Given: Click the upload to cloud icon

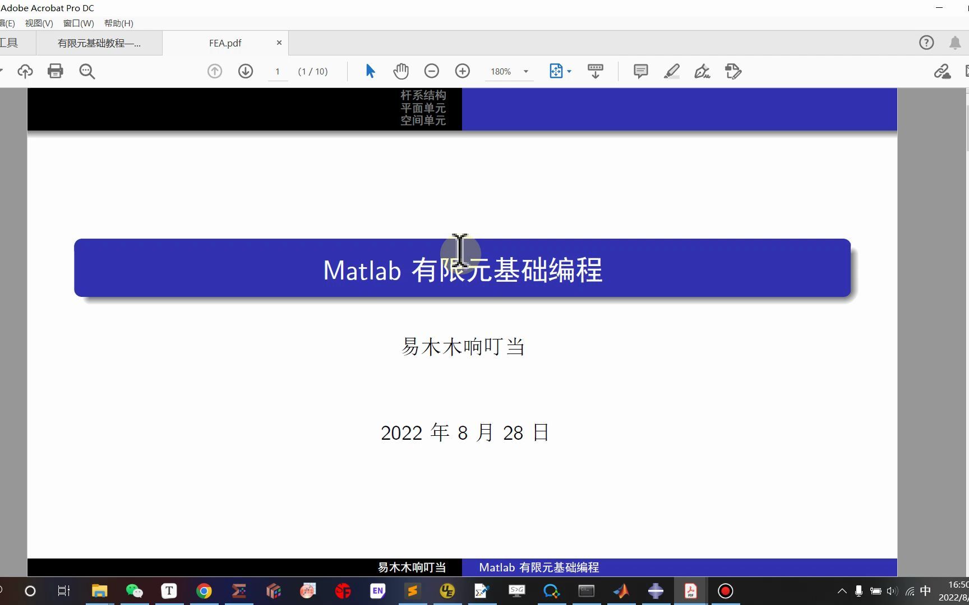Looking at the screenshot, I should (x=25, y=71).
